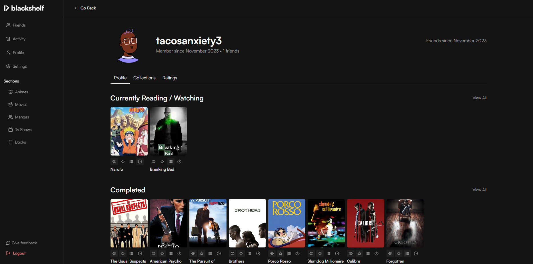Image resolution: width=533 pixels, height=264 pixels.
Task: Click the clock icon under Breaking Bad
Action: point(179,162)
